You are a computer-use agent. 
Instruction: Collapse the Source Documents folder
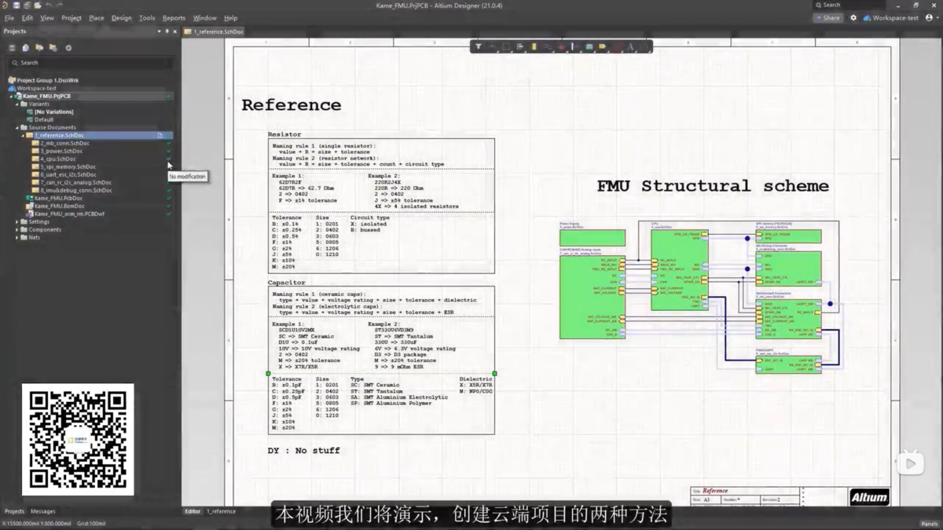click(18, 127)
